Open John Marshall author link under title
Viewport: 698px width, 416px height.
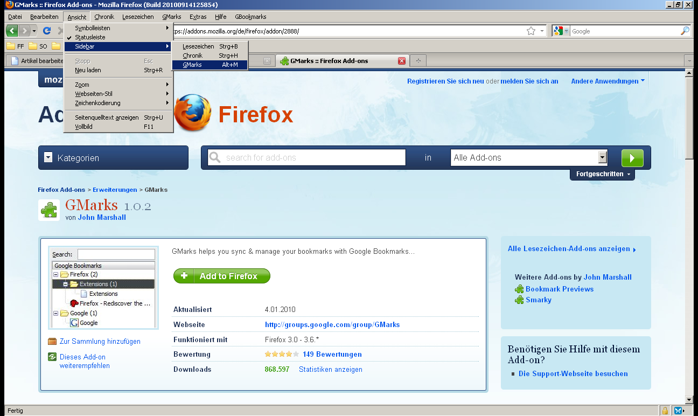pos(102,217)
